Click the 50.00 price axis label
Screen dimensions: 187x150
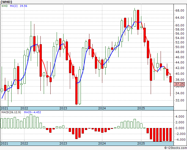[180, 47]
